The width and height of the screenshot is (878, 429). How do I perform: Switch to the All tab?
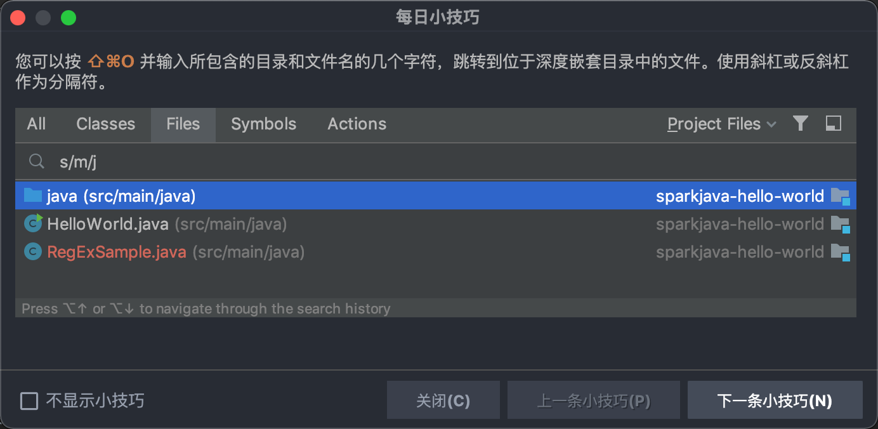coord(36,124)
